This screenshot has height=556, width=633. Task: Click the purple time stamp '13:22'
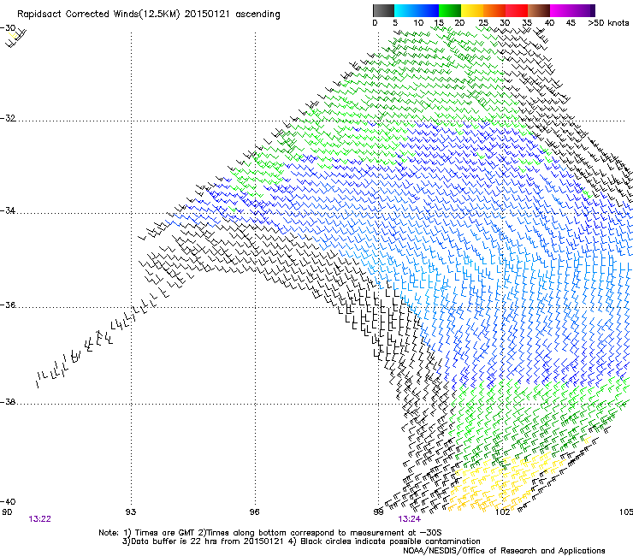click(39, 519)
